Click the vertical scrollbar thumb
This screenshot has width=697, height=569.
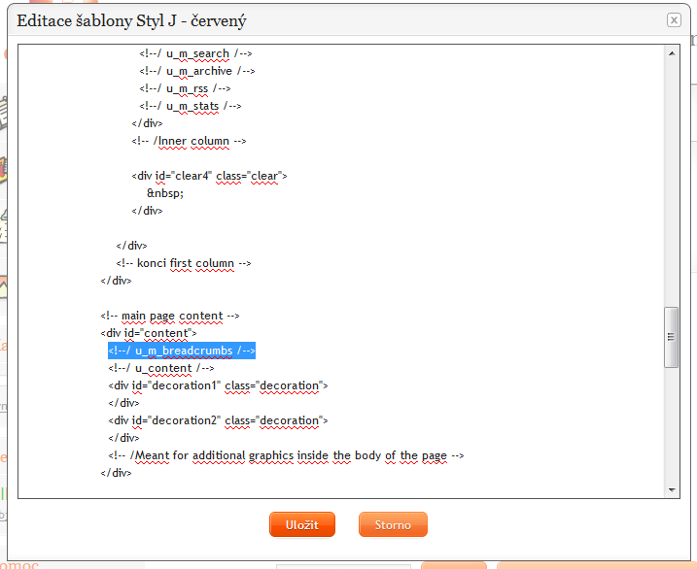pyautogui.click(x=671, y=337)
